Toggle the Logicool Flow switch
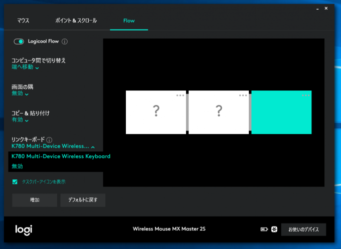Screen dimensions: 341x249 pyautogui.click(x=19, y=41)
